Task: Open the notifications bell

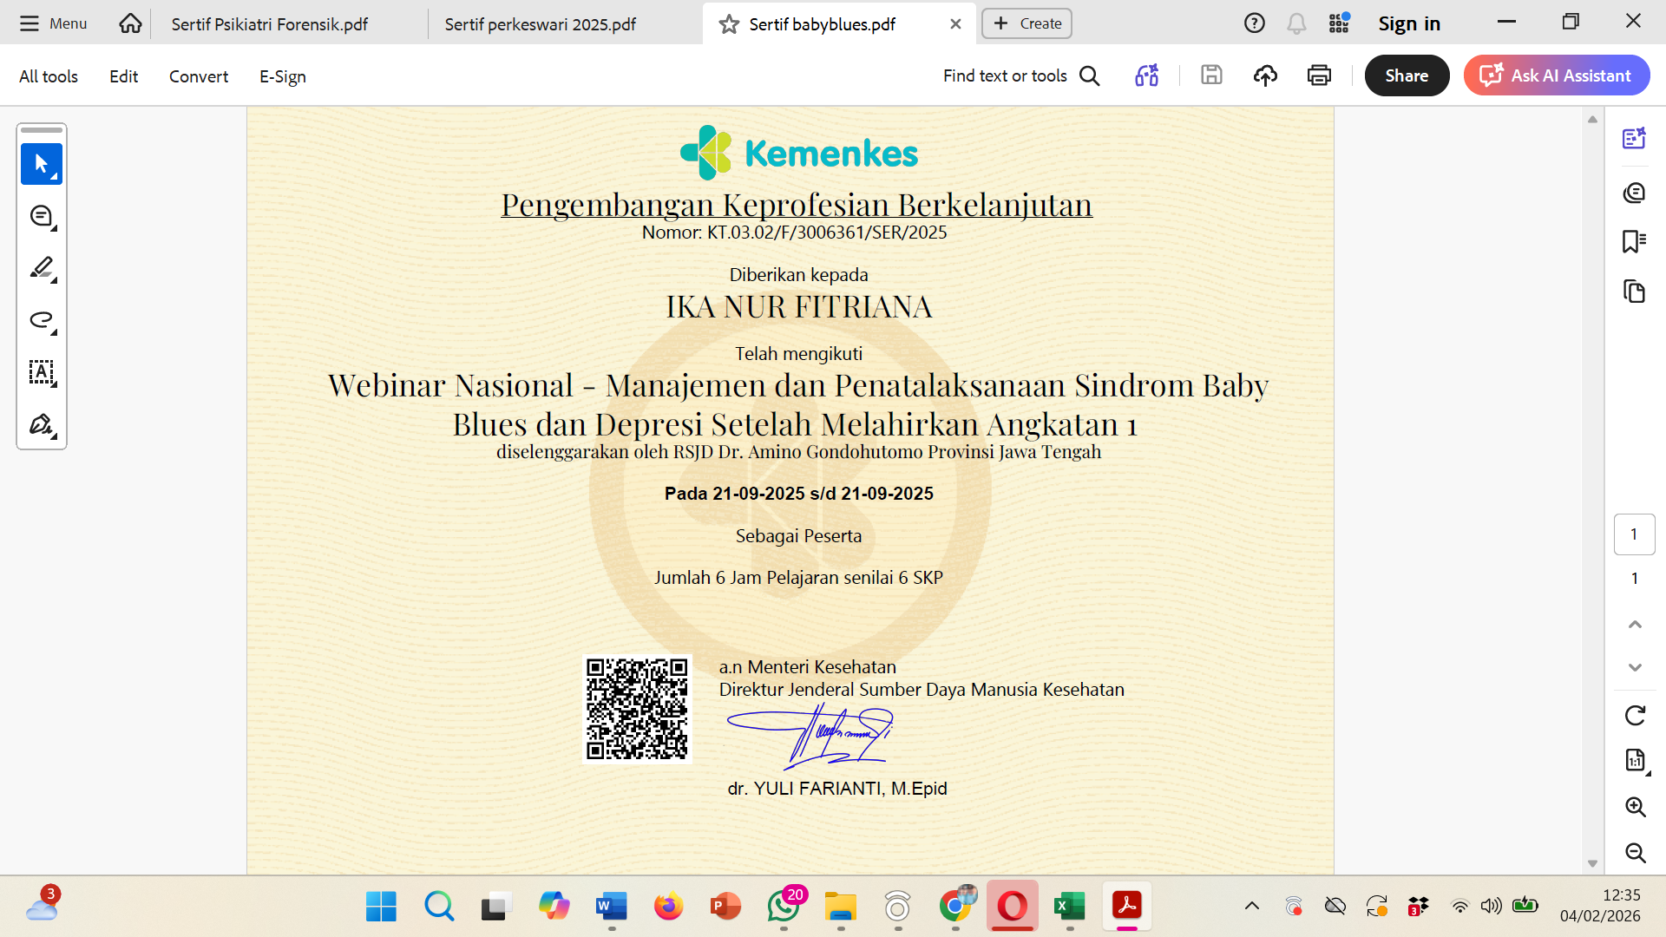Action: [1296, 23]
